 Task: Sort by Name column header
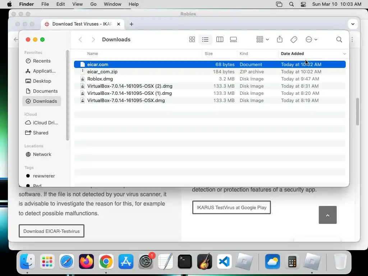click(92, 54)
